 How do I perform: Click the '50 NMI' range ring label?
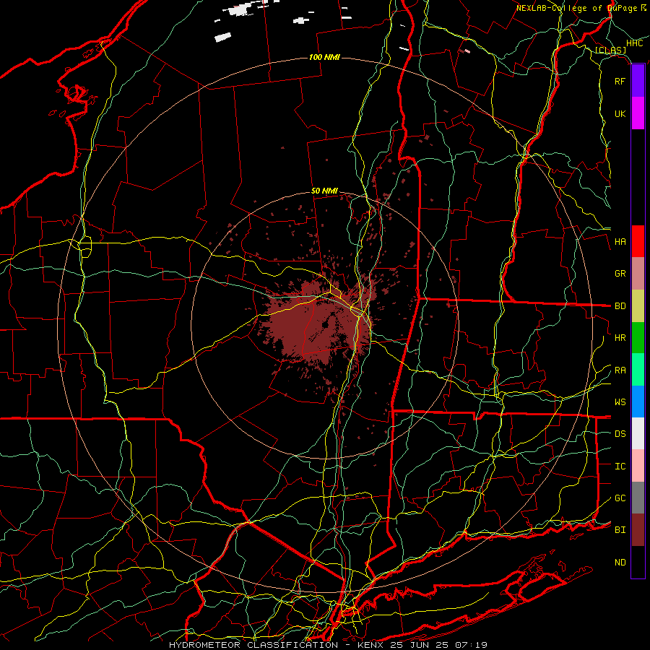[324, 191]
